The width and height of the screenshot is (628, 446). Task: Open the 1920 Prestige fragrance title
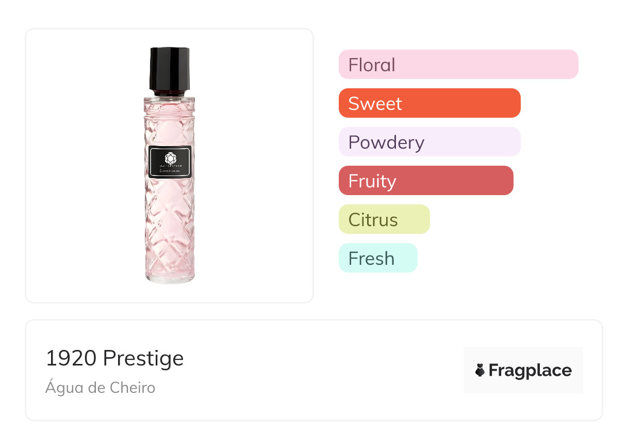coord(114,358)
